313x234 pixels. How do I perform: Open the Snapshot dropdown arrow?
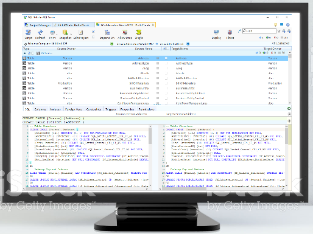pyautogui.click(x=71, y=33)
